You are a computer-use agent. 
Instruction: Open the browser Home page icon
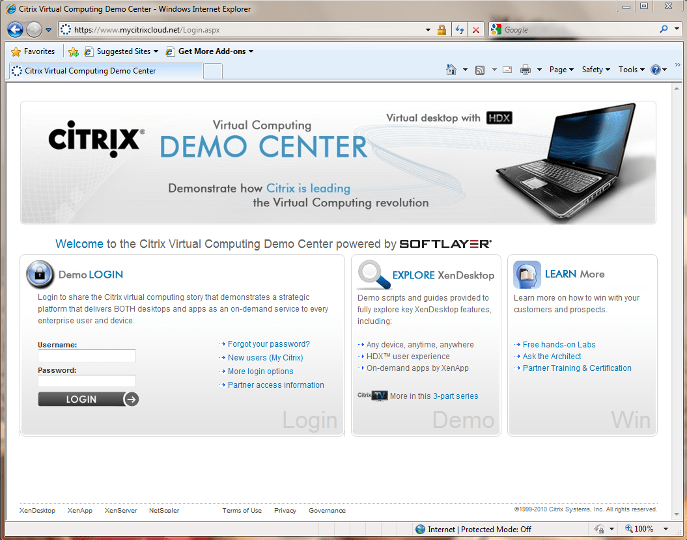[x=452, y=69]
